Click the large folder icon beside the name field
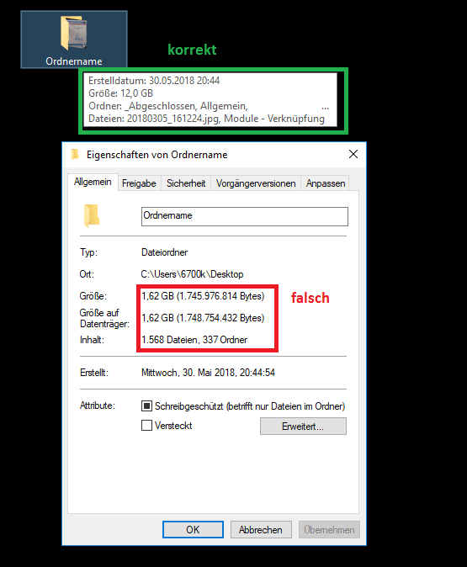The width and height of the screenshot is (467, 567). click(92, 215)
